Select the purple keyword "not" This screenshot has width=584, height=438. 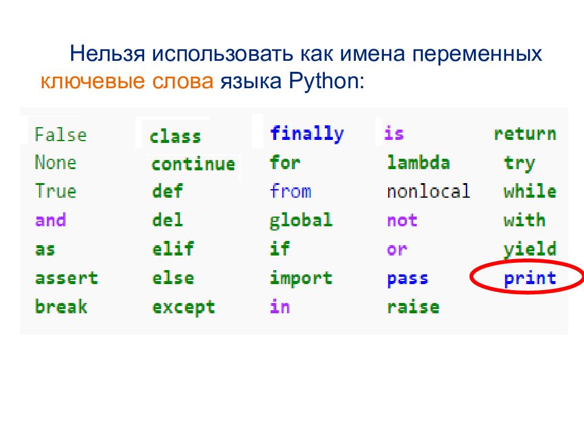[x=402, y=220]
